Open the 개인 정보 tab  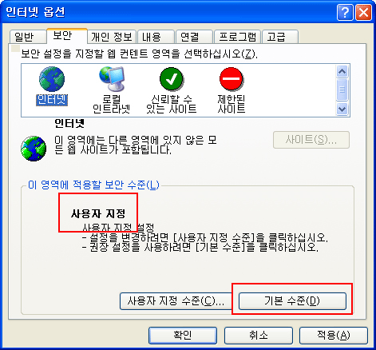point(112,37)
